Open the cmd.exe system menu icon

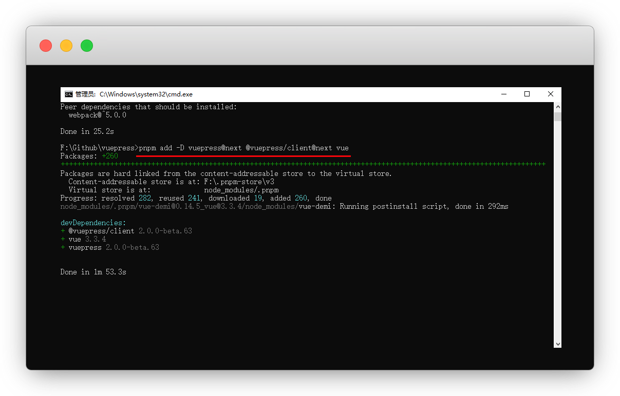pyautogui.click(x=68, y=94)
